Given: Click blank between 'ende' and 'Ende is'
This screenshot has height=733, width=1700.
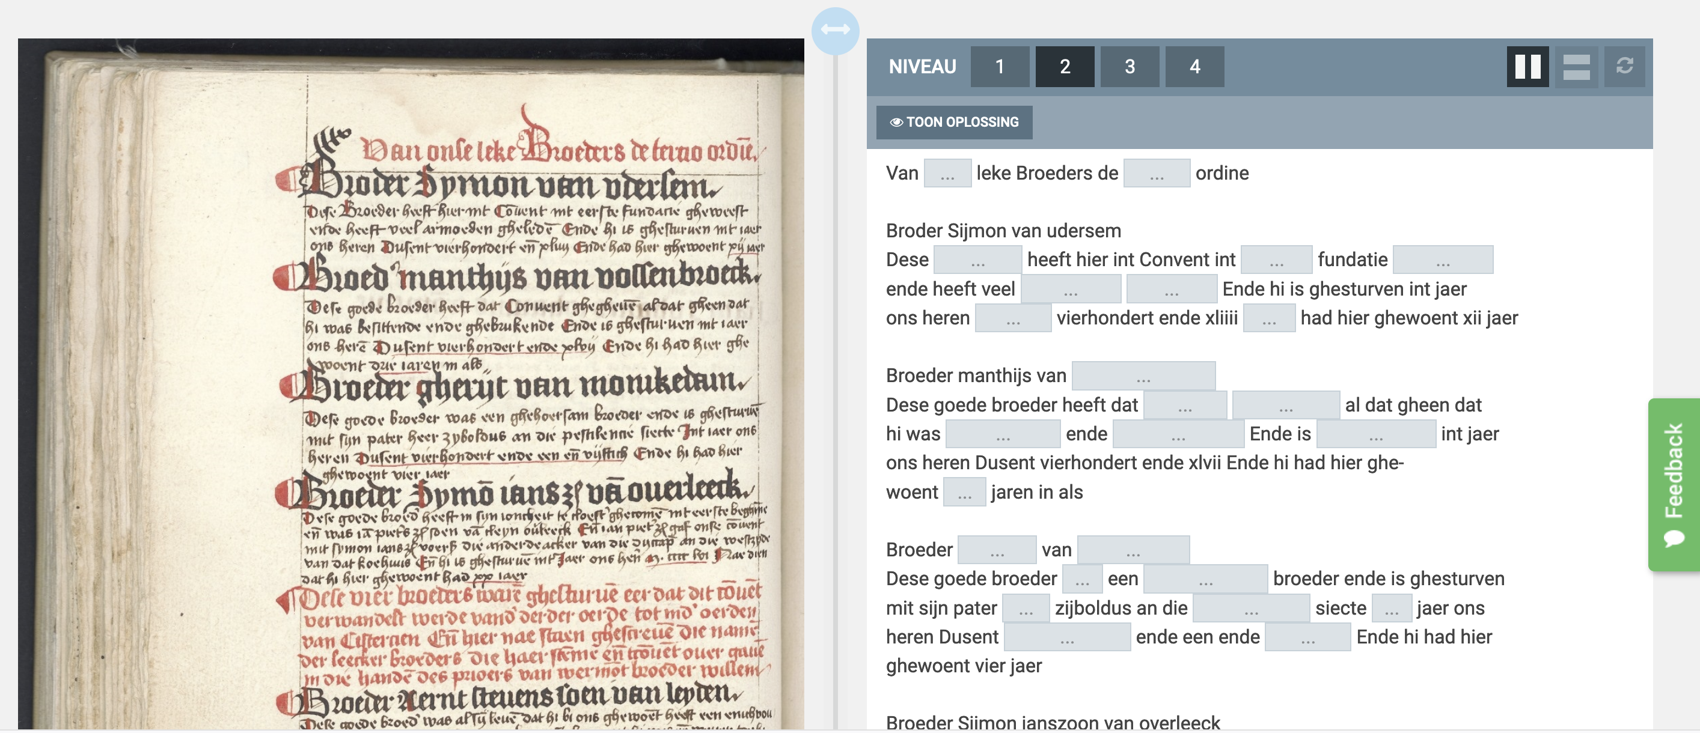Looking at the screenshot, I should tap(1178, 434).
